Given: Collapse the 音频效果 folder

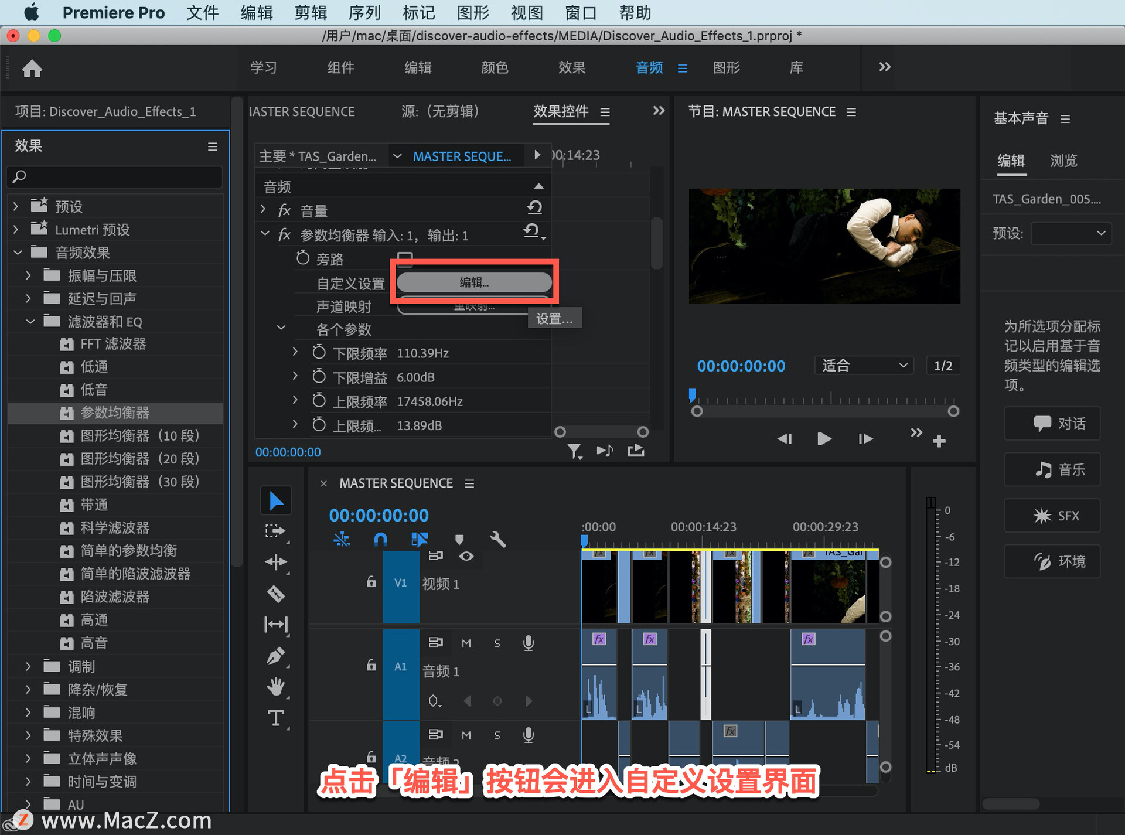Looking at the screenshot, I should coord(18,253).
